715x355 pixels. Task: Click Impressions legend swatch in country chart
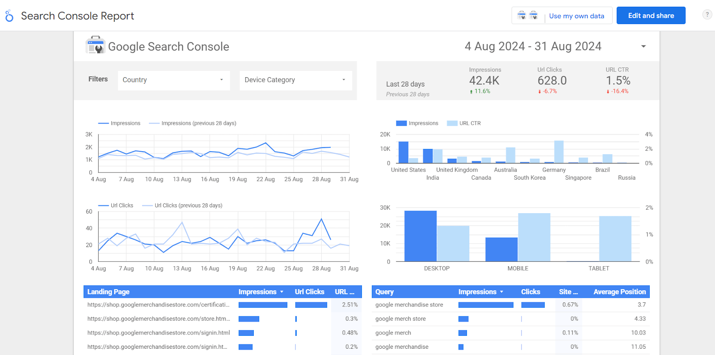click(401, 124)
